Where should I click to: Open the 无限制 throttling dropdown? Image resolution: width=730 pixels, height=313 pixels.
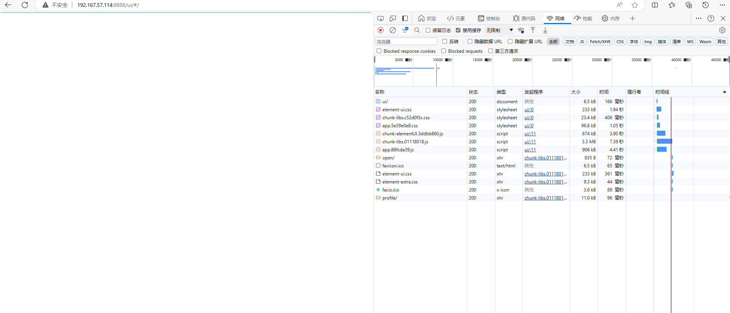499,30
